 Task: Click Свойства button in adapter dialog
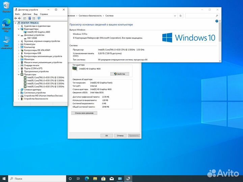point(119,74)
